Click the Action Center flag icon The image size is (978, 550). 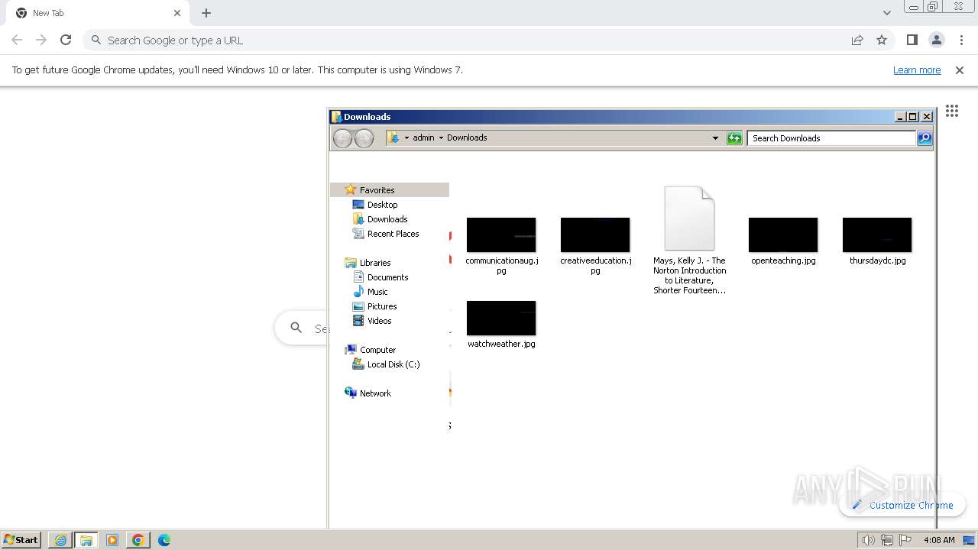(x=906, y=540)
